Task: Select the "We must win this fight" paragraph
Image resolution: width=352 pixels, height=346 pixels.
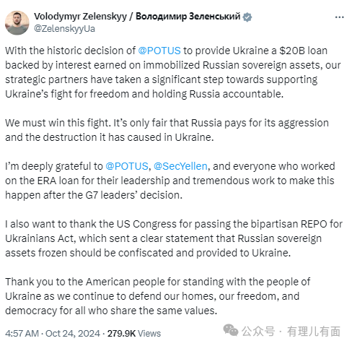Action: coord(167,130)
